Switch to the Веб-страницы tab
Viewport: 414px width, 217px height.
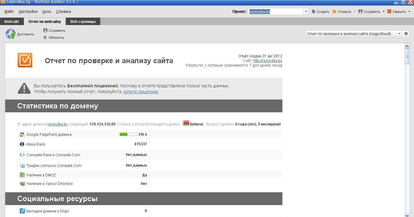[x=83, y=22]
